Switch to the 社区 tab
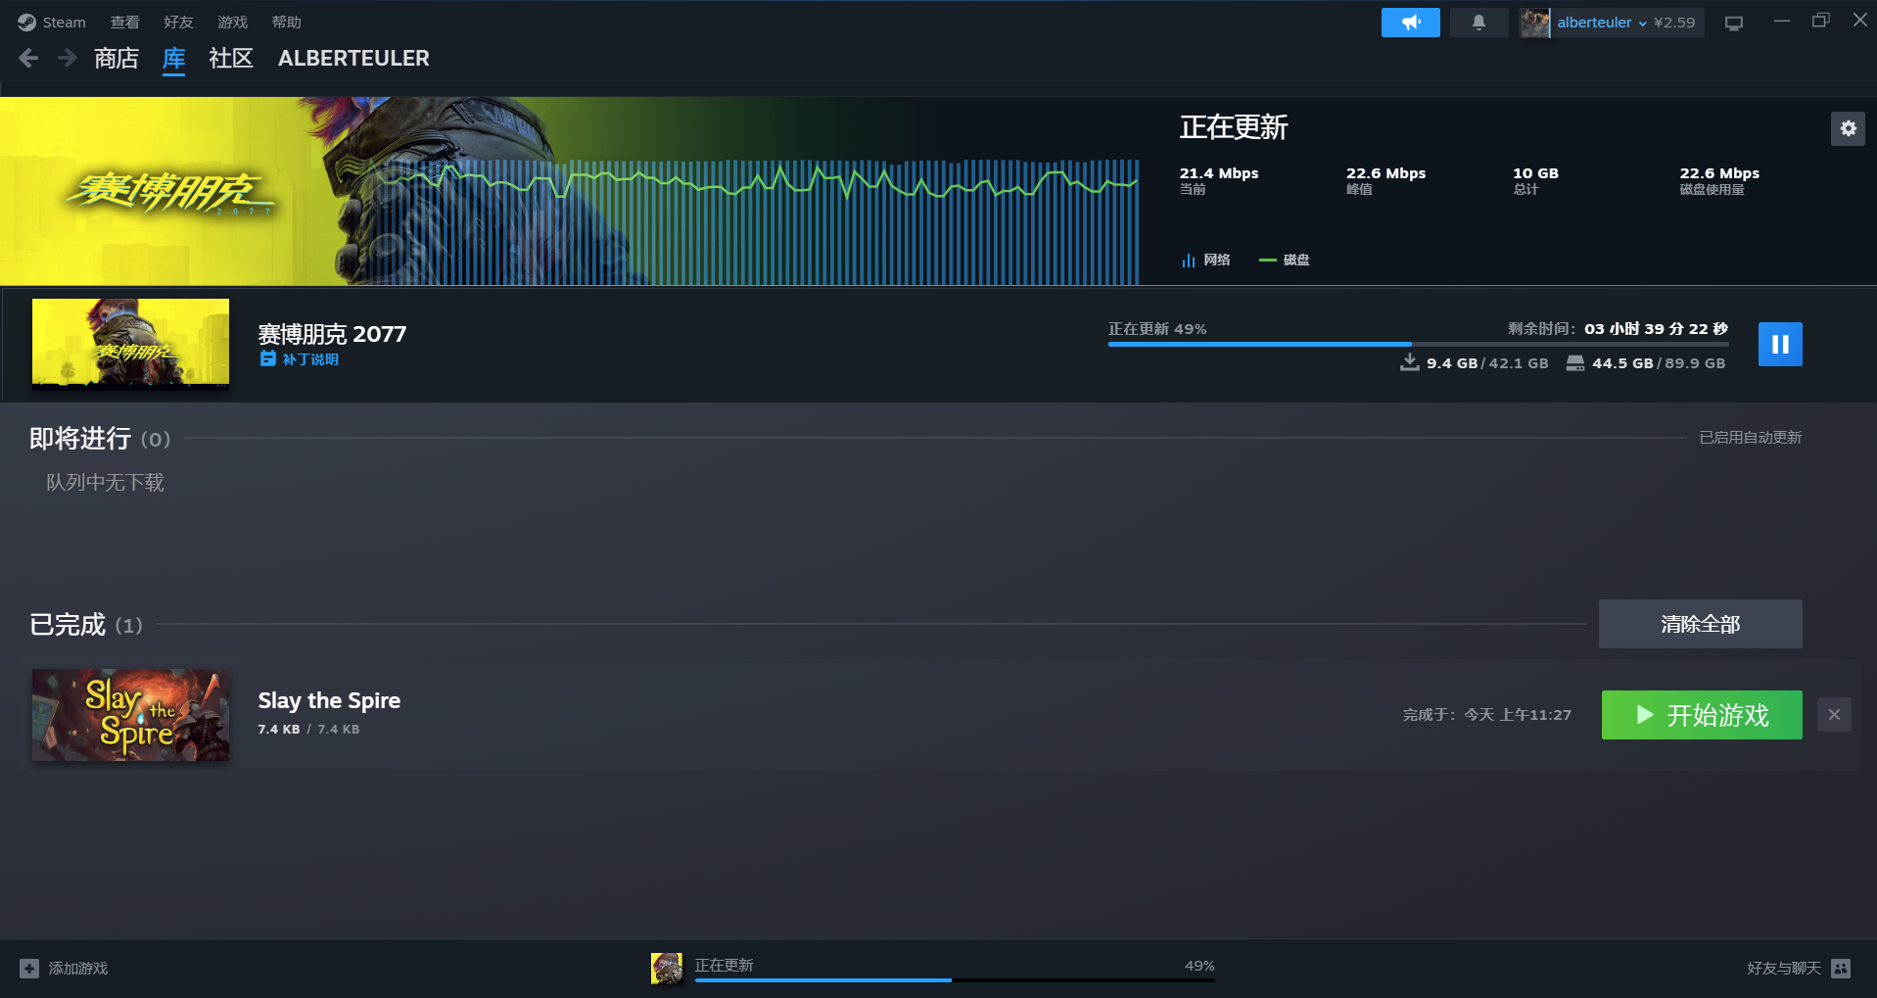The height and width of the screenshot is (998, 1877). coord(231,58)
